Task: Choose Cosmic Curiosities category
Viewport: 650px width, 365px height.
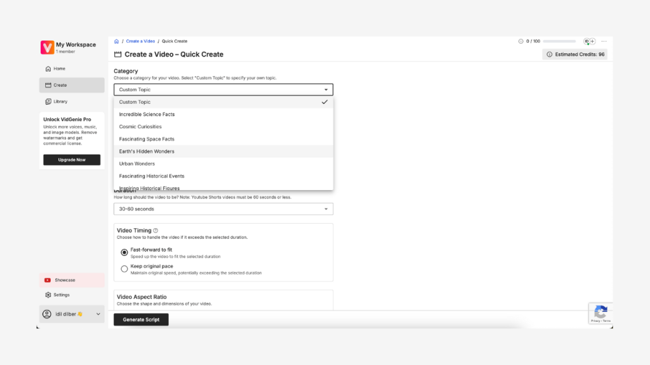Action: pos(223,127)
